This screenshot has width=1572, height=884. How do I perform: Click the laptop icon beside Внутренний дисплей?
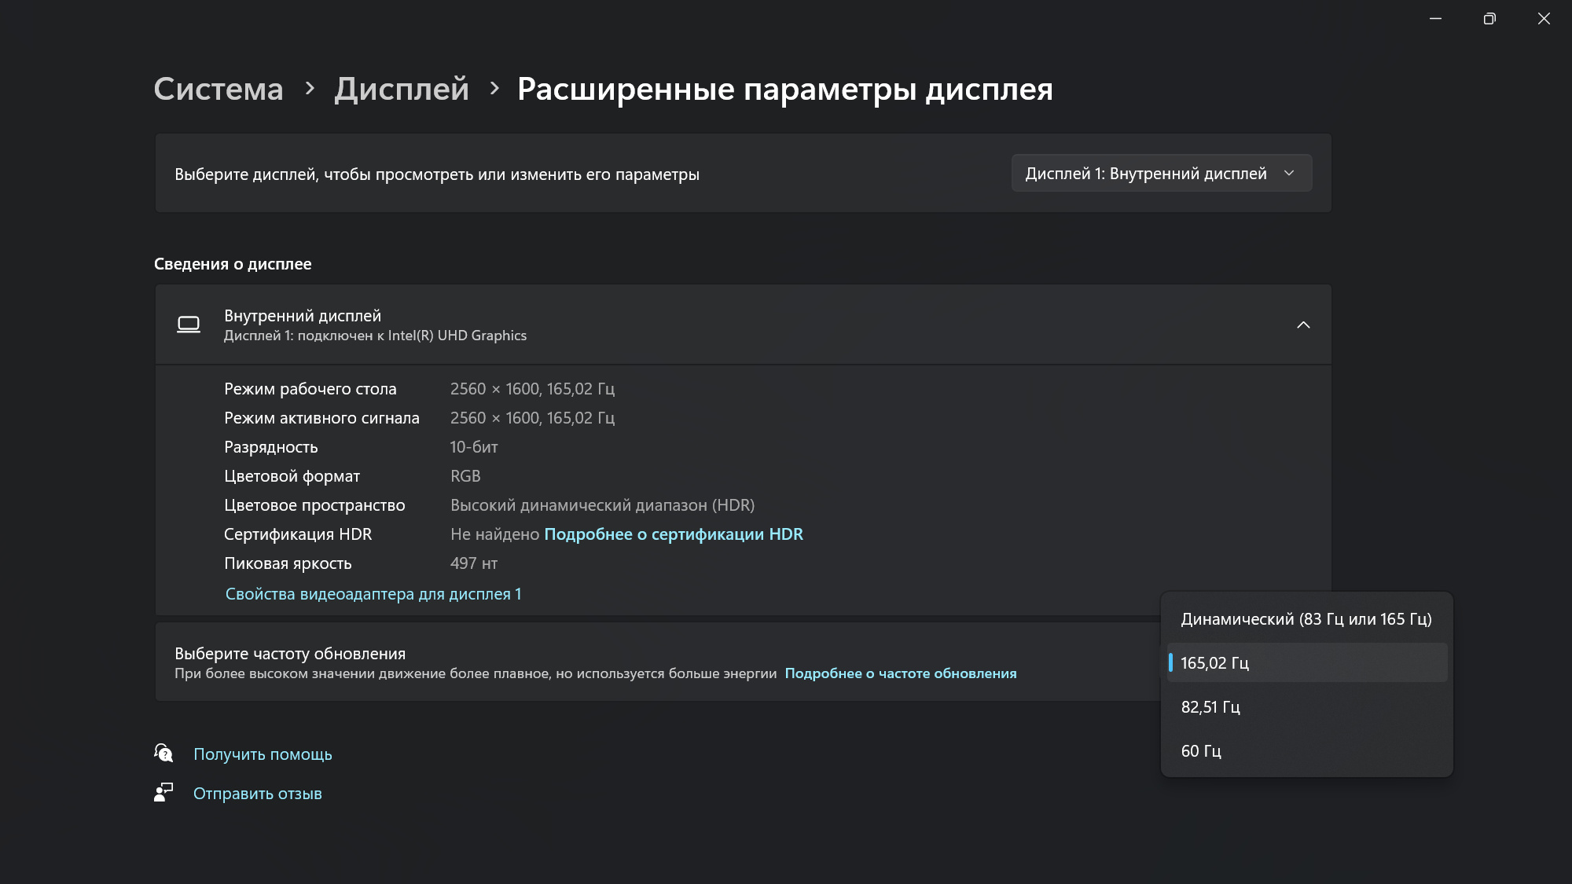[189, 325]
